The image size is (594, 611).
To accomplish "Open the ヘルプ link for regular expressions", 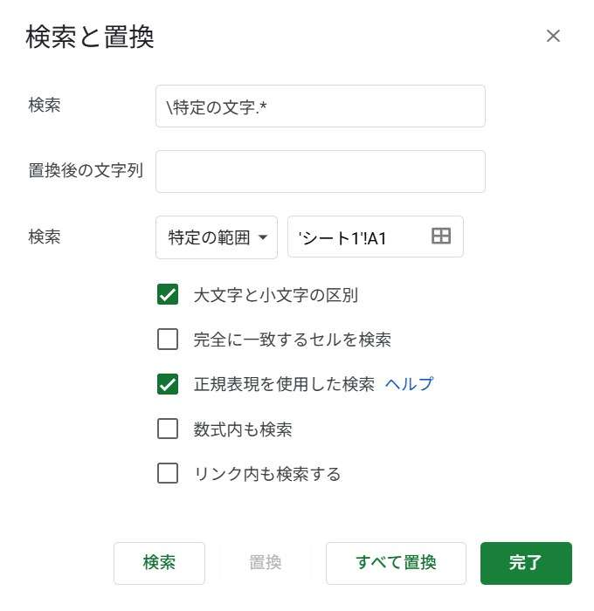I will (x=409, y=384).
